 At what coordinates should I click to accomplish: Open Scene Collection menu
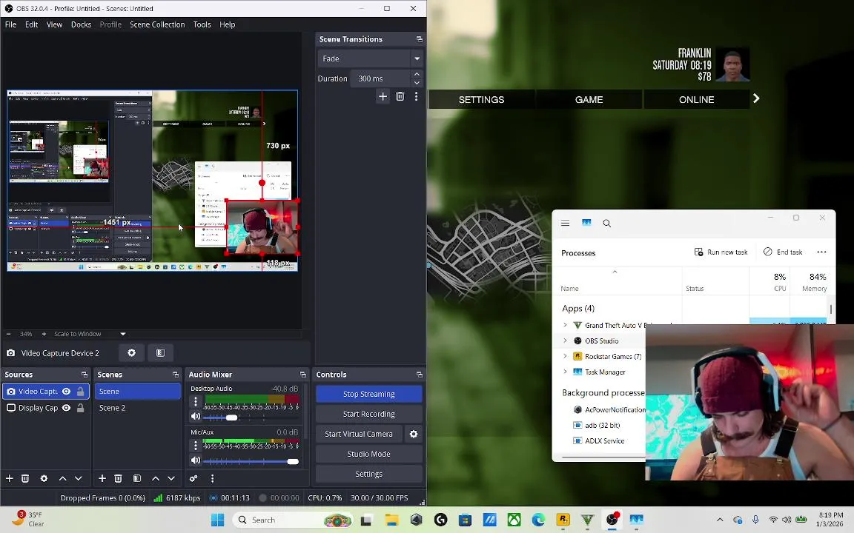pos(157,24)
